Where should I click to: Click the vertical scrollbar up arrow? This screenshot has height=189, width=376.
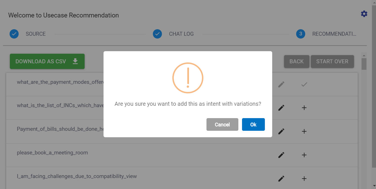click(x=364, y=56)
